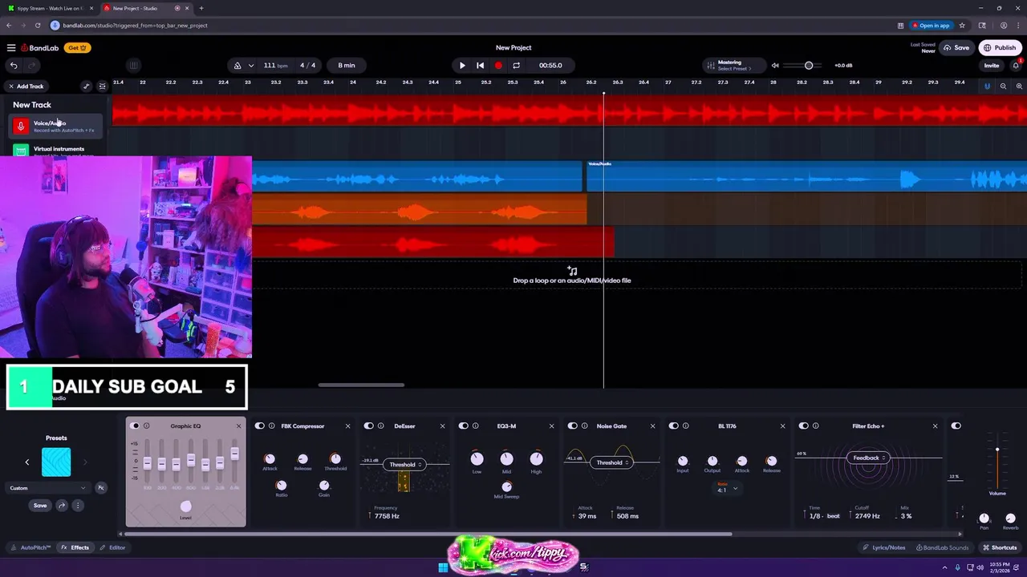Screen dimensions: 1027x577
Task: Open the Filter Echo Feedback selector
Action: pos(869,458)
